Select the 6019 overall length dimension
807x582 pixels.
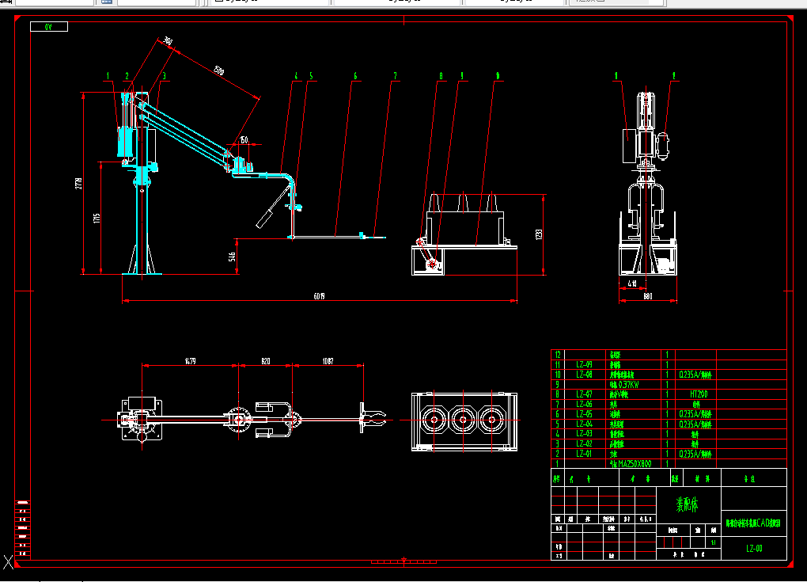point(319,296)
